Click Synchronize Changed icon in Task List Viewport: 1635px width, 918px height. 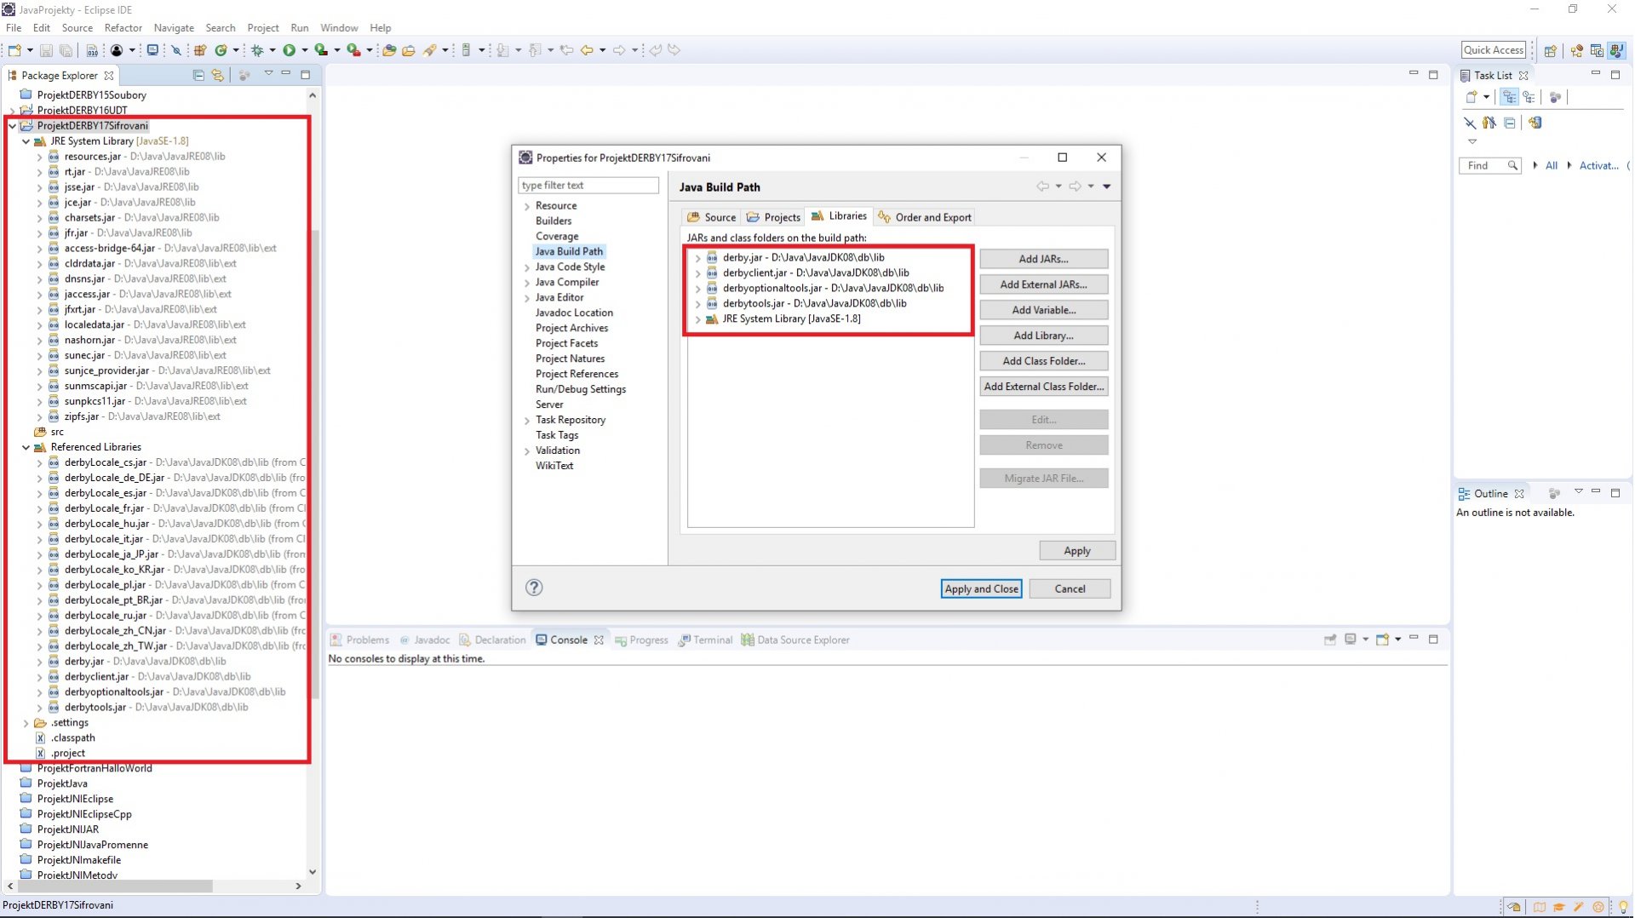[1535, 123]
